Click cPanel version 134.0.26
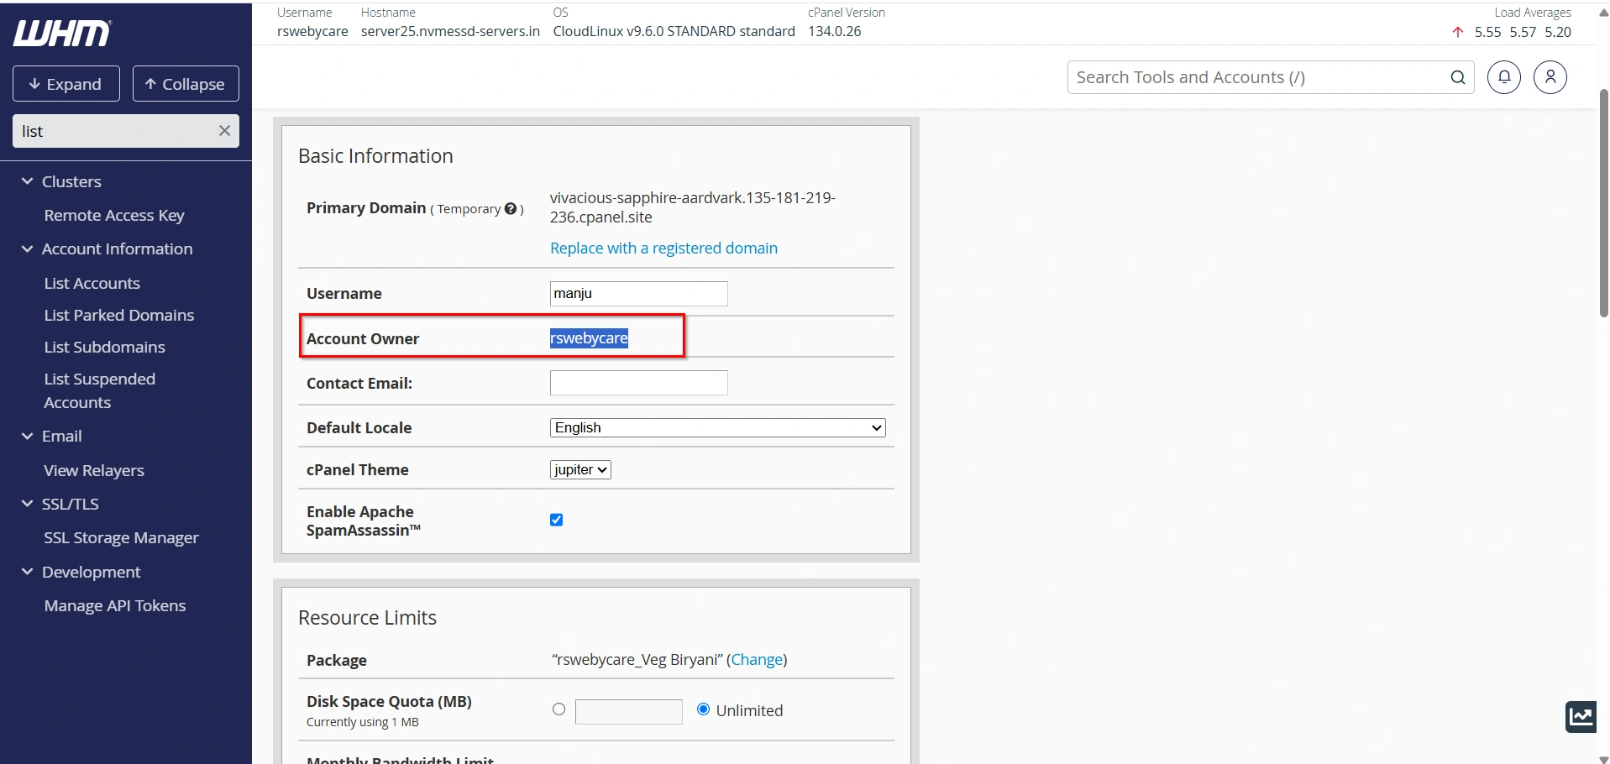 pyautogui.click(x=835, y=31)
